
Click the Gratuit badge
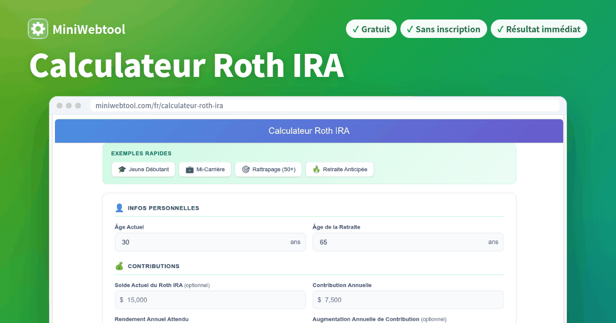(371, 29)
